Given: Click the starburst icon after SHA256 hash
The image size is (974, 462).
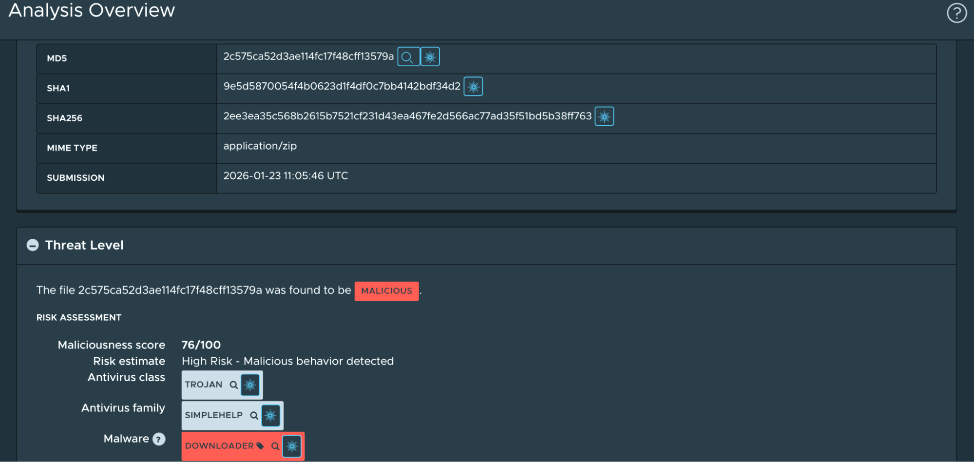Looking at the screenshot, I should click(x=604, y=117).
